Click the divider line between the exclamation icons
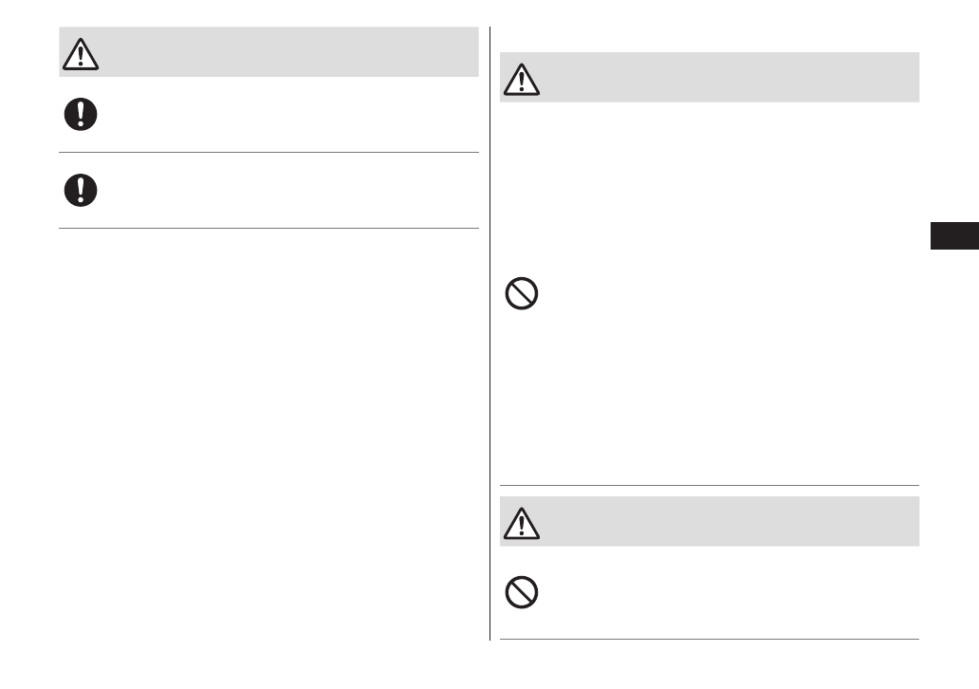The height and width of the screenshot is (689, 979). tap(268, 152)
